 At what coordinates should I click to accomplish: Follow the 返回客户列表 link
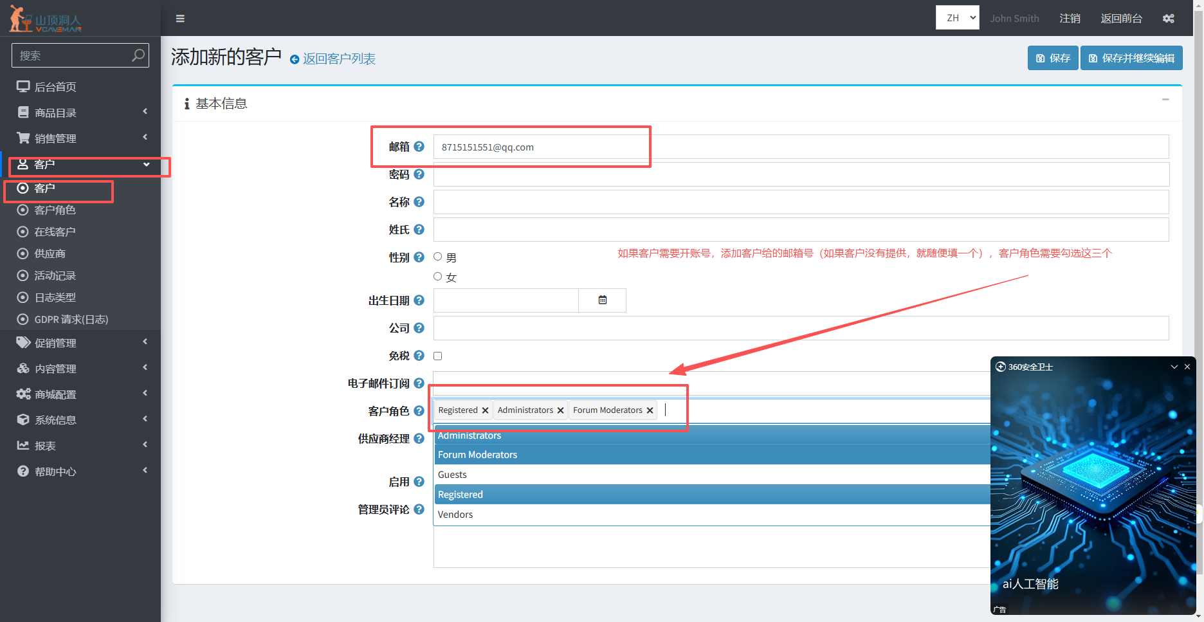click(x=338, y=59)
